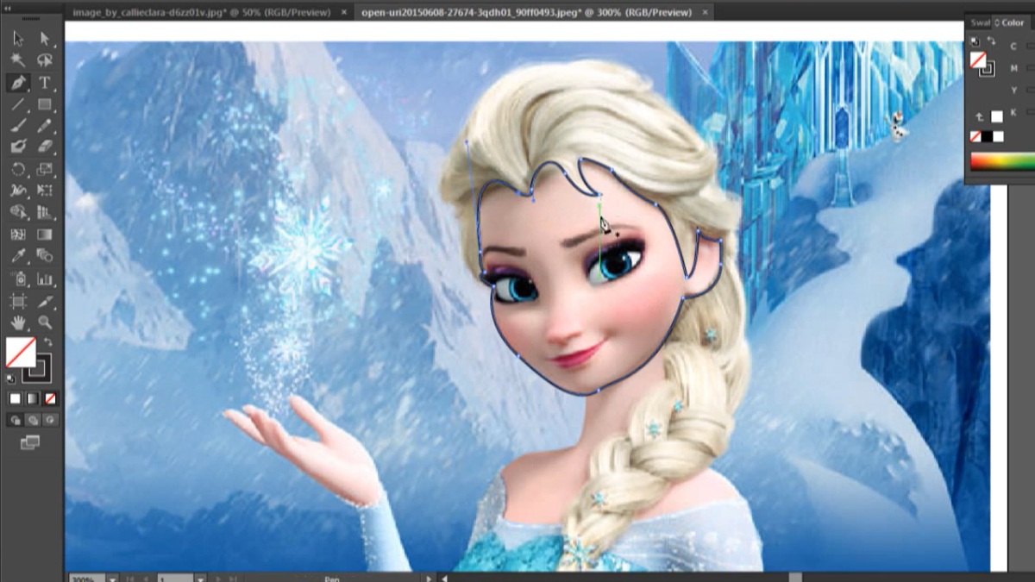Select the Pencil tool
Viewport: 1035px width, 582px height.
point(45,126)
